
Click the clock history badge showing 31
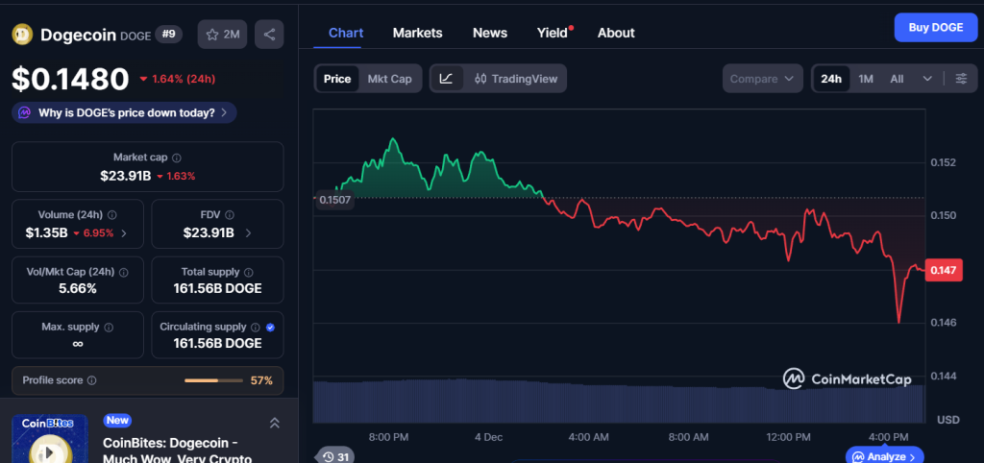335,456
